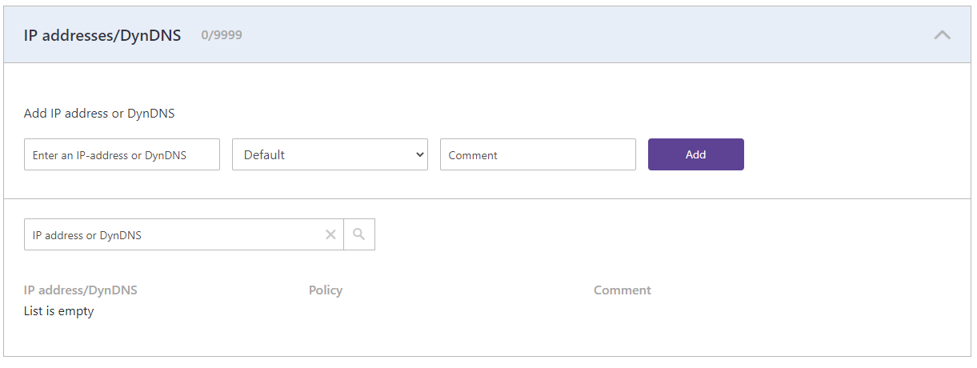Collapse the IP addresses/DynDNS panel chevron

click(943, 35)
